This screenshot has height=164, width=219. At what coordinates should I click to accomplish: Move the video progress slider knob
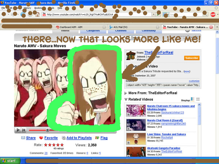coord(47,130)
